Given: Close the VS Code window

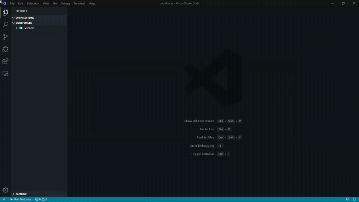Looking at the screenshot, I should pos(354,4).
